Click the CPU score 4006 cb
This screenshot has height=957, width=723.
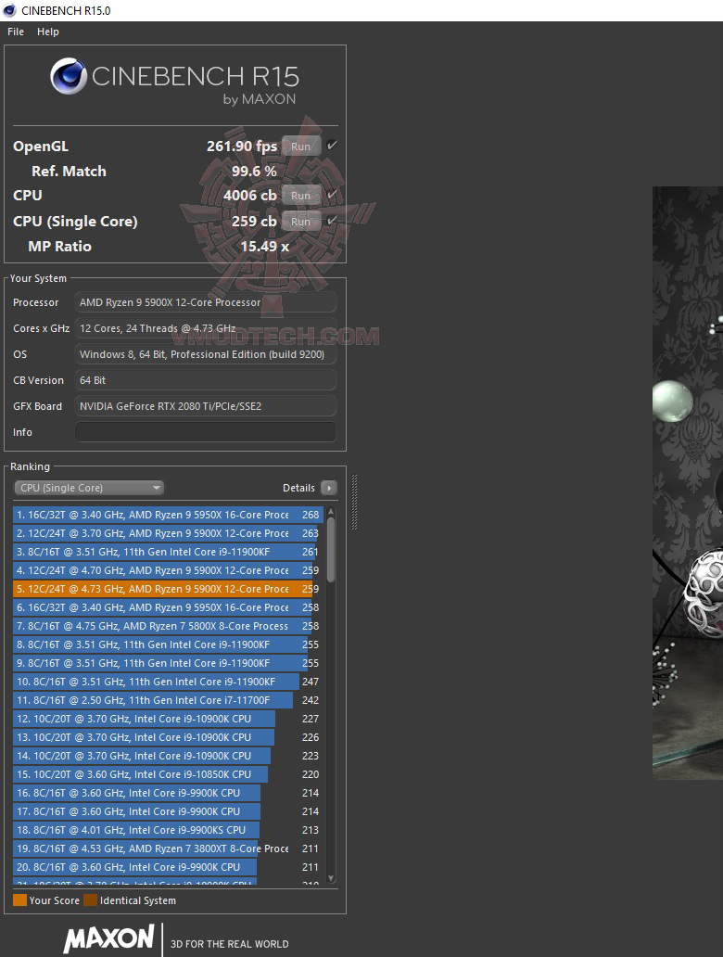[250, 196]
